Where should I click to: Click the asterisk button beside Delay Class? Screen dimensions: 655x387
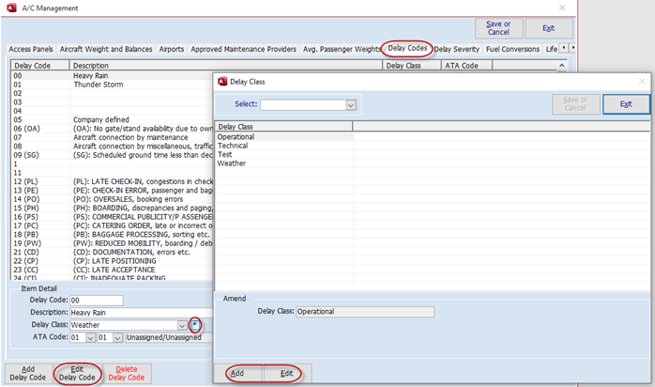pyautogui.click(x=194, y=325)
